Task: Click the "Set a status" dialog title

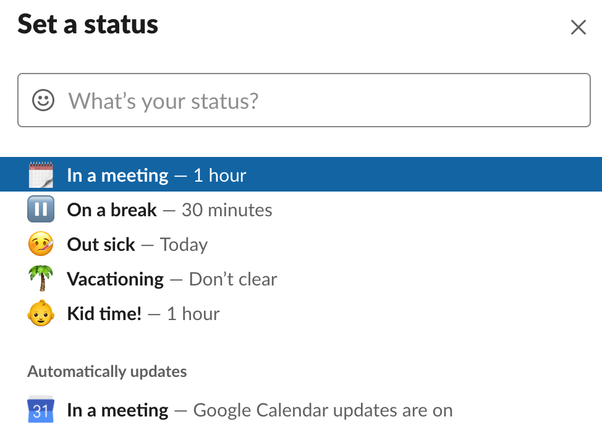Action: coord(88,25)
